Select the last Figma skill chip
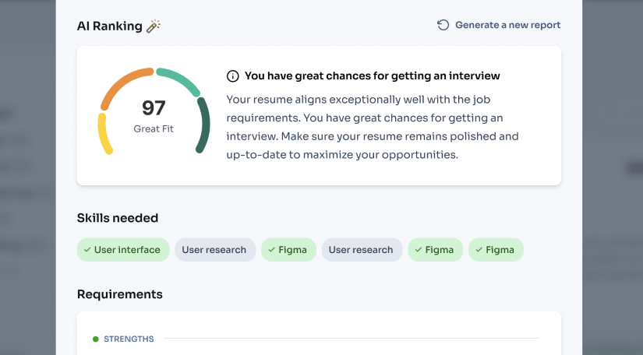This screenshot has height=355, width=643. pyautogui.click(x=496, y=250)
